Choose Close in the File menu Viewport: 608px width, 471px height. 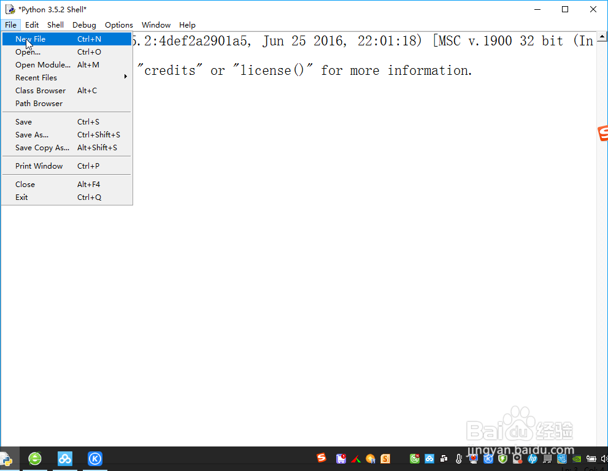pos(67,184)
